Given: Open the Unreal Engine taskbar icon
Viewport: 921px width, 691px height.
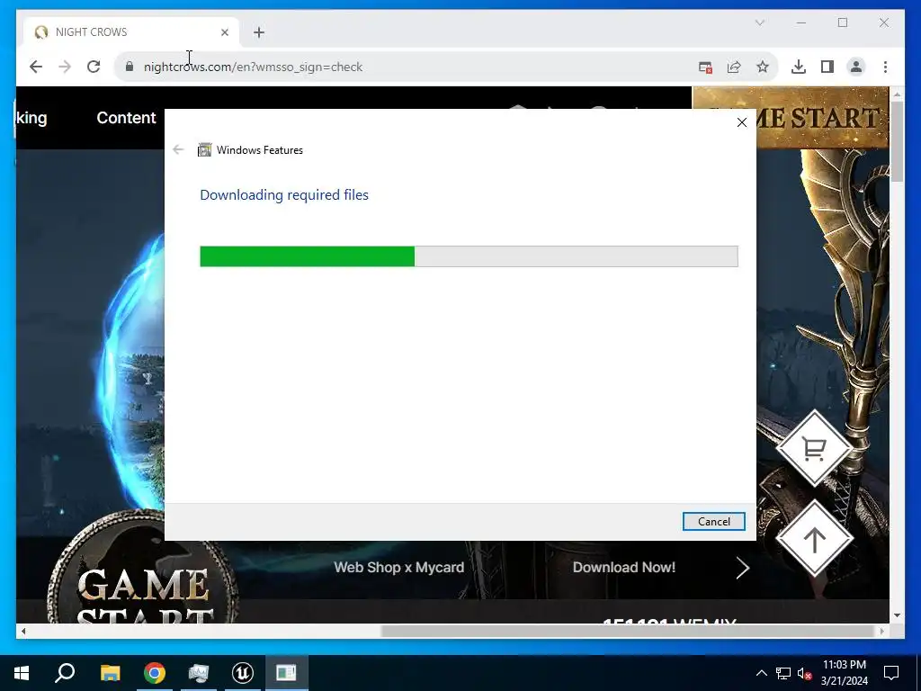Looking at the screenshot, I should tap(243, 673).
